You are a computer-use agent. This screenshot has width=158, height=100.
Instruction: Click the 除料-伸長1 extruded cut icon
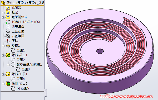pos(8,74)
